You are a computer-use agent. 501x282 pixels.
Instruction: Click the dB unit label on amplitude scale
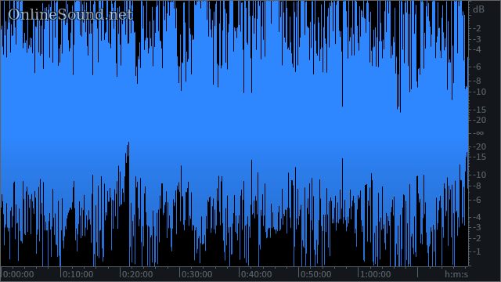pos(478,9)
